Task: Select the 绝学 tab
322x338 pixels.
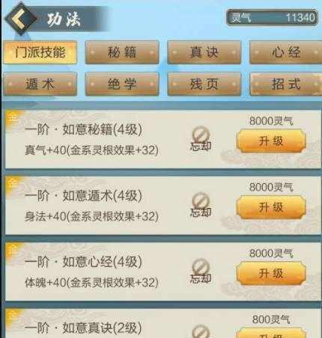Action: pyautogui.click(x=122, y=84)
